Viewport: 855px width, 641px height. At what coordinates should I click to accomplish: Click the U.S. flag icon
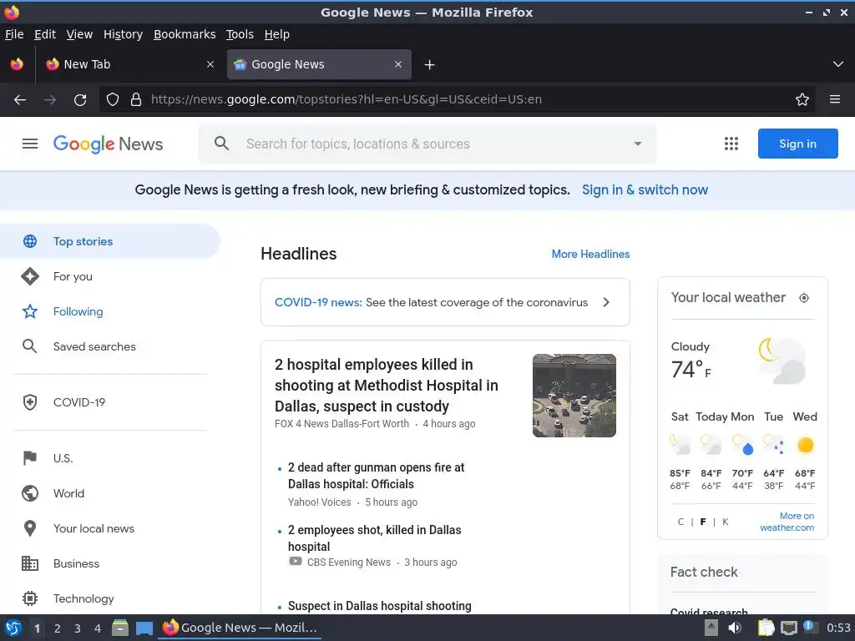coord(30,458)
